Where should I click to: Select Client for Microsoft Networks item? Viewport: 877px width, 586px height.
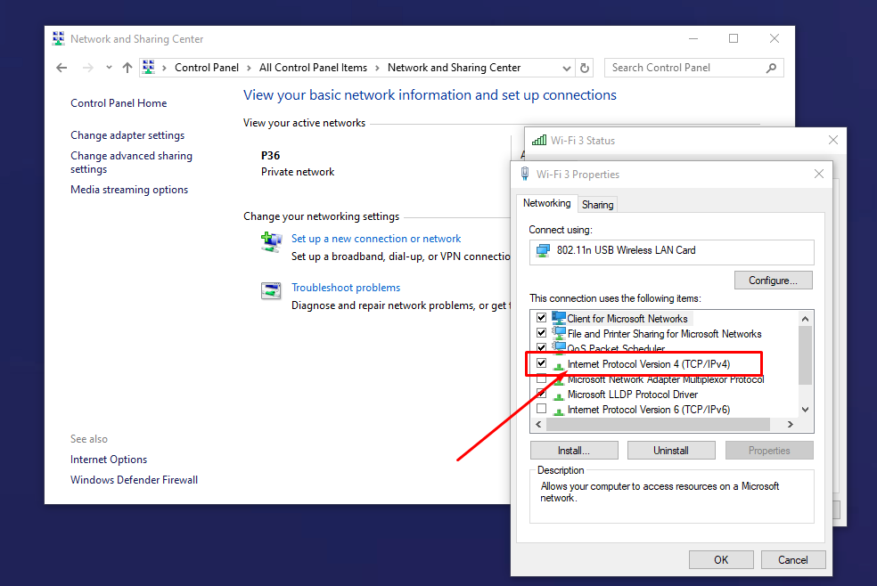(x=627, y=319)
